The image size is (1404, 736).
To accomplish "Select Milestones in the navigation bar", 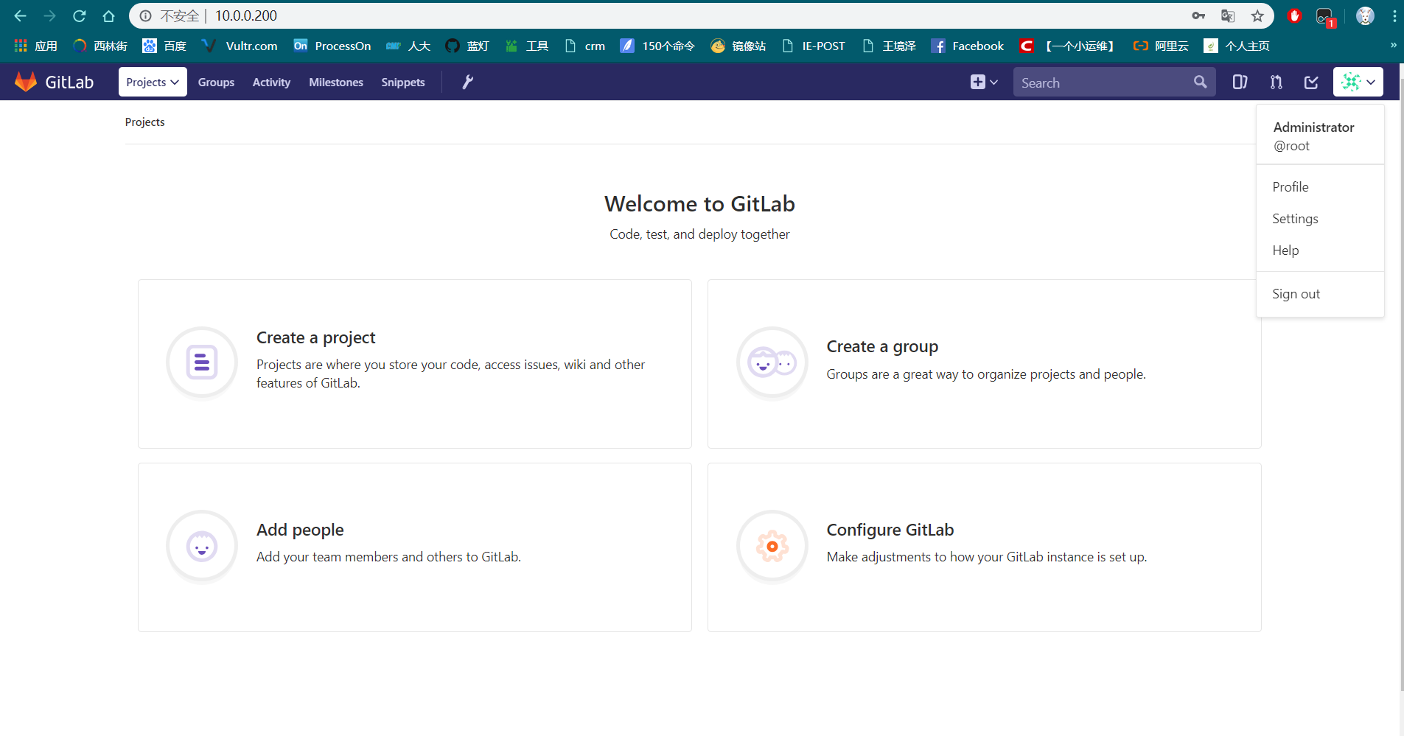I will pyautogui.click(x=335, y=82).
